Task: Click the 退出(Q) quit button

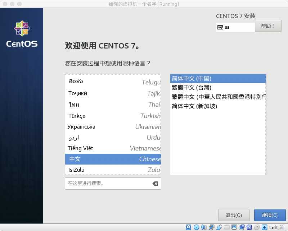Action: coord(234,215)
